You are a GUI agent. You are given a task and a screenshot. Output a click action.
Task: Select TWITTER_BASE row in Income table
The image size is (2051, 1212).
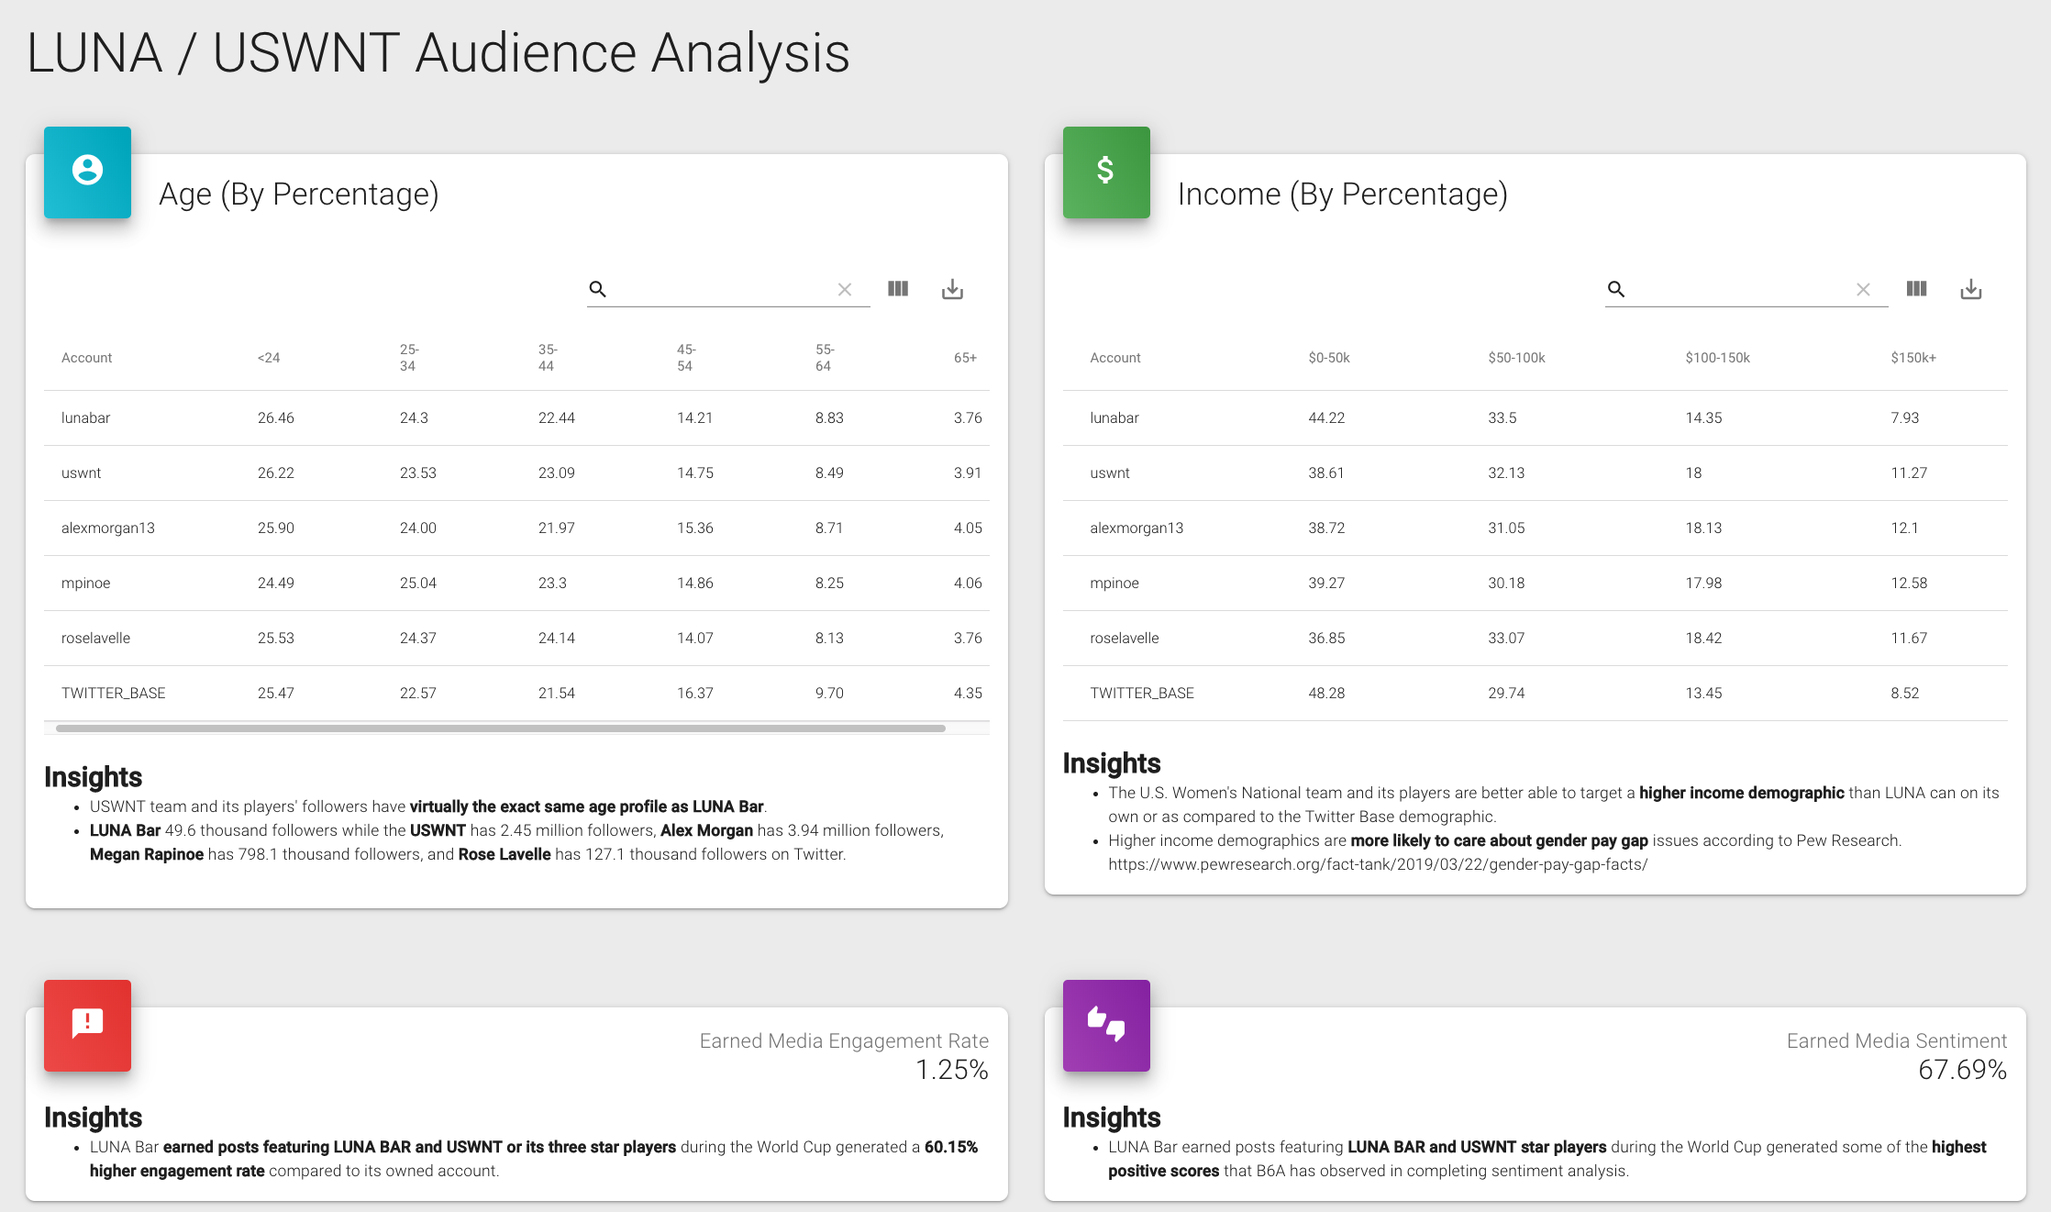[x=1535, y=693]
